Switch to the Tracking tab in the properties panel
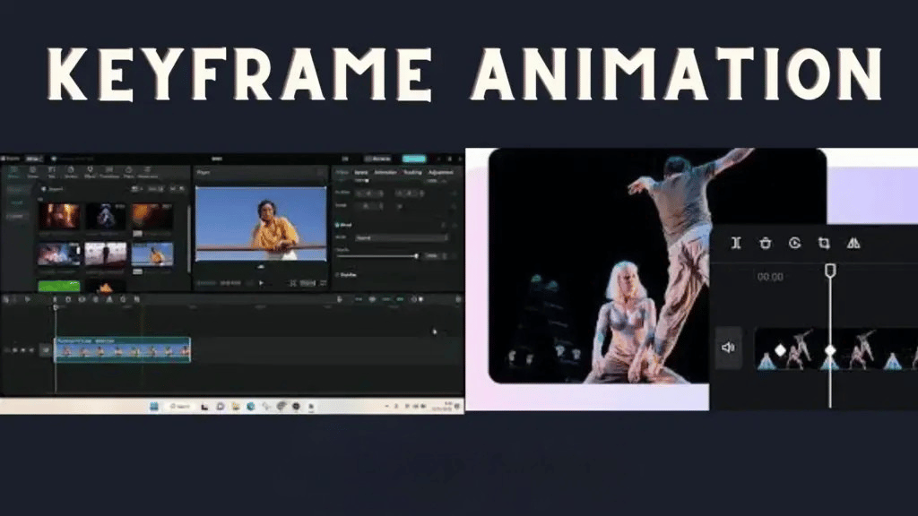The height and width of the screenshot is (516, 918). (412, 173)
